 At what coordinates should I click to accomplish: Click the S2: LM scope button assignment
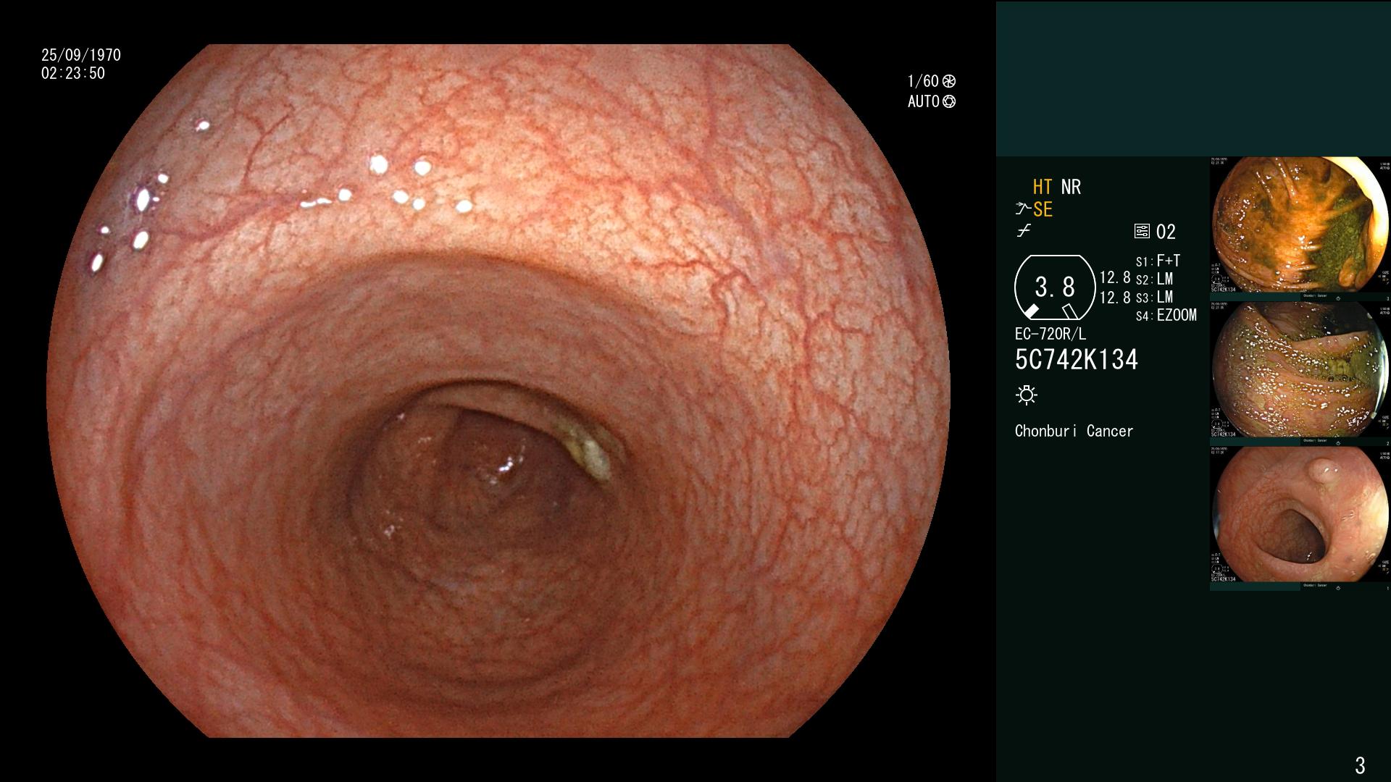pos(1154,279)
